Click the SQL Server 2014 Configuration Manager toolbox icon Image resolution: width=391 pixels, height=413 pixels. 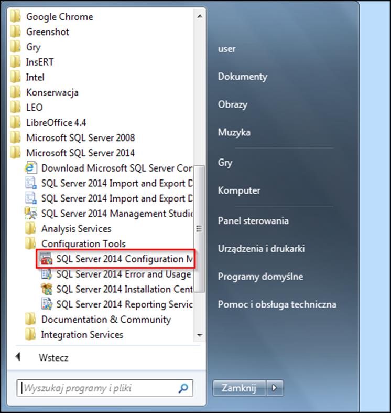coord(46,259)
